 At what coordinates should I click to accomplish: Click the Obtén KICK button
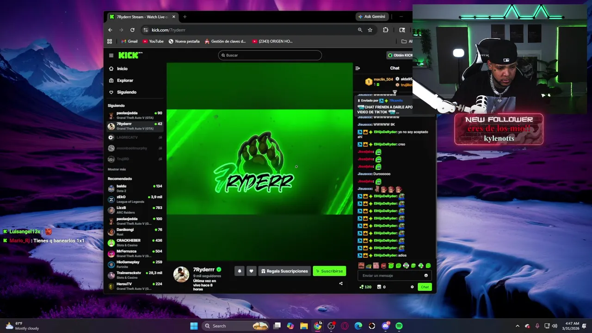400,55
